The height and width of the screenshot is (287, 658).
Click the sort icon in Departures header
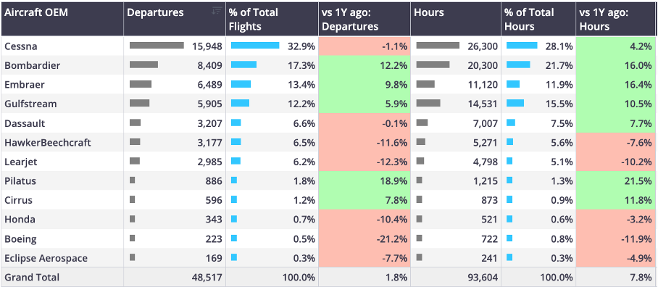(x=217, y=11)
